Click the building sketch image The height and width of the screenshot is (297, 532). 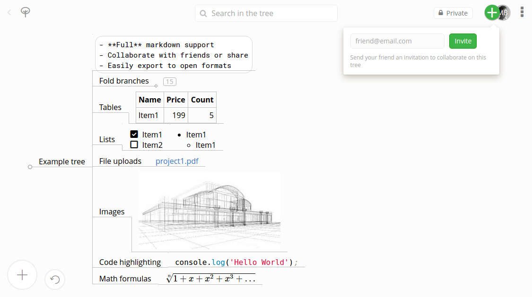pyautogui.click(x=209, y=212)
